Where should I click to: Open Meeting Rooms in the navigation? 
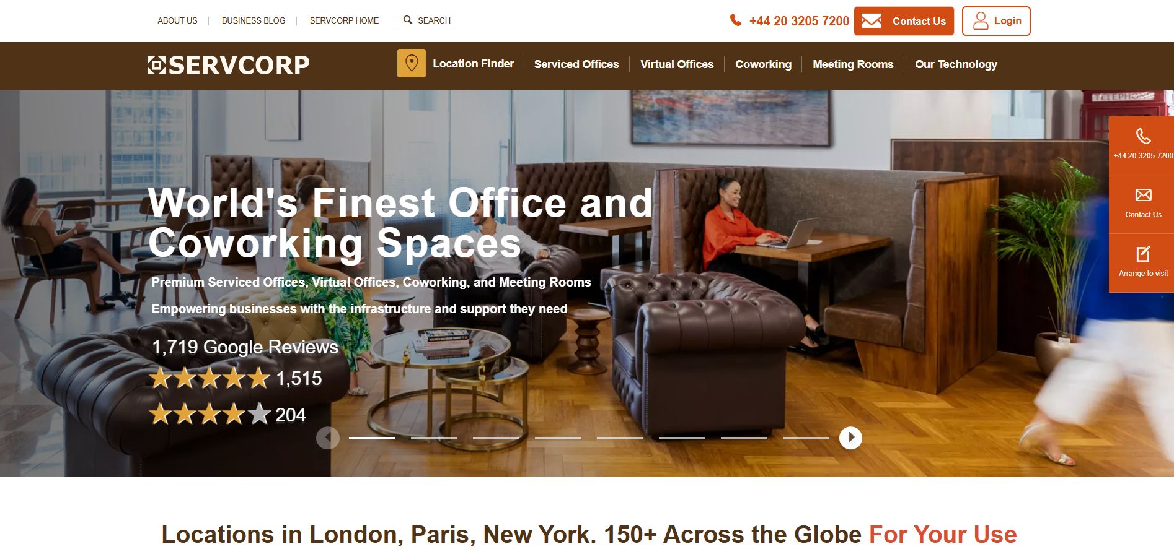click(853, 64)
